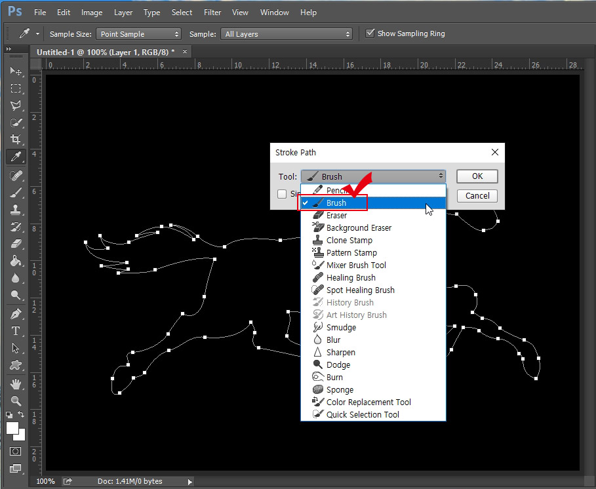The image size is (596, 489).
Task: Click OK in Stroke Path dialog
Action: tap(477, 176)
